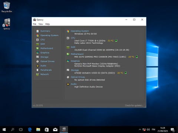
Task: Click the Motherboard heading link in summary
Action: coord(77,54)
